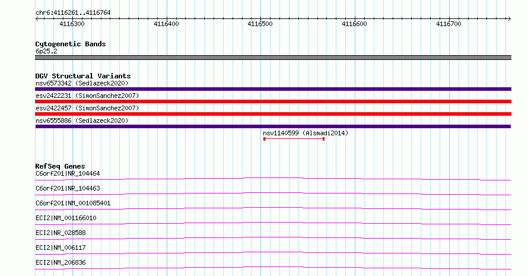Open gene ECI2|NM_006117 label
This screenshot has height=276, width=528.
[x=61, y=248]
